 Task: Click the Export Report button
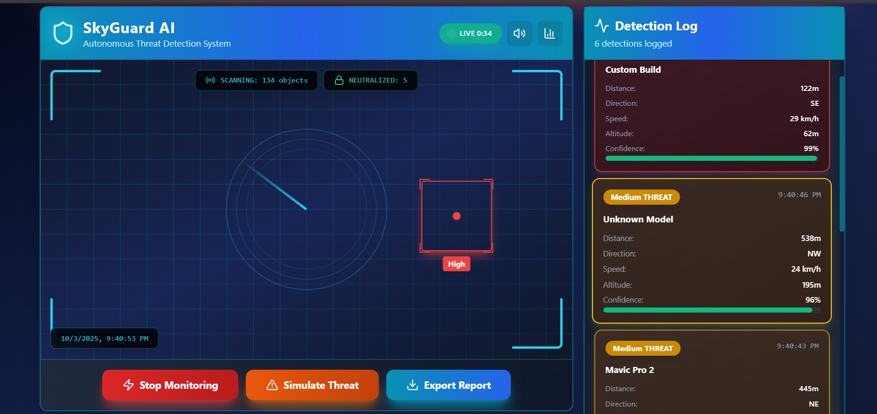448,385
